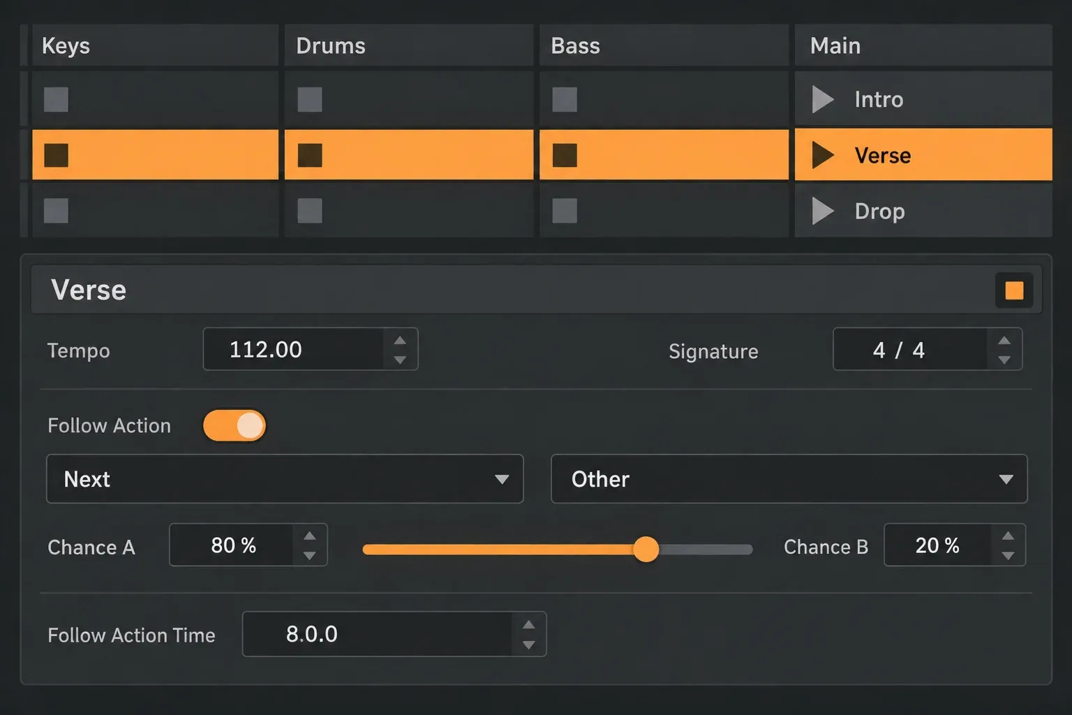Viewport: 1072px width, 715px height.
Task: Click the Bass stop button in Drop row
Action: click(x=565, y=211)
